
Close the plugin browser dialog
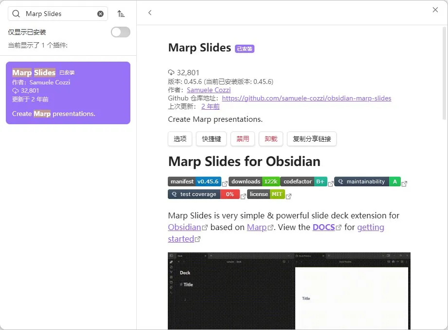pos(435,10)
